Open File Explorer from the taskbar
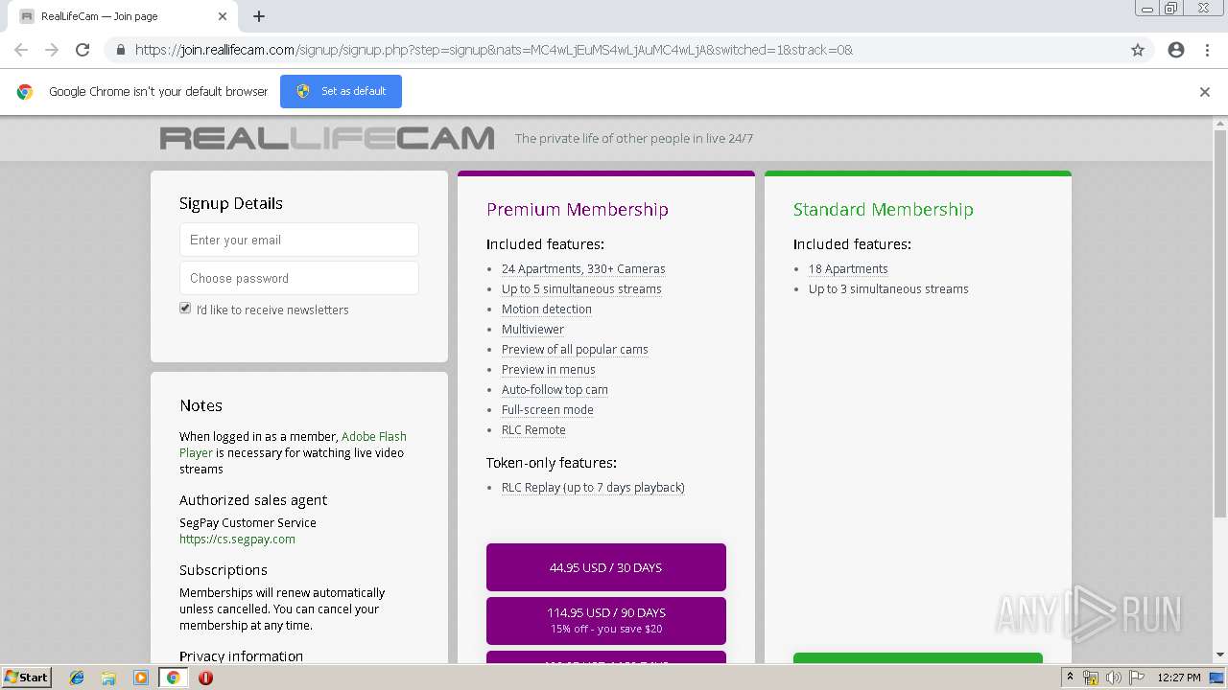Screen dimensions: 1228x690 108,678
